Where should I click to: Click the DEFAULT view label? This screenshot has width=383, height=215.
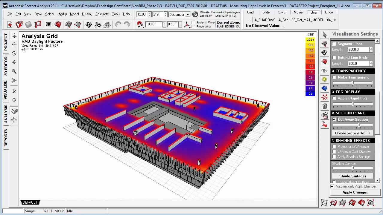pyautogui.click(x=30, y=202)
